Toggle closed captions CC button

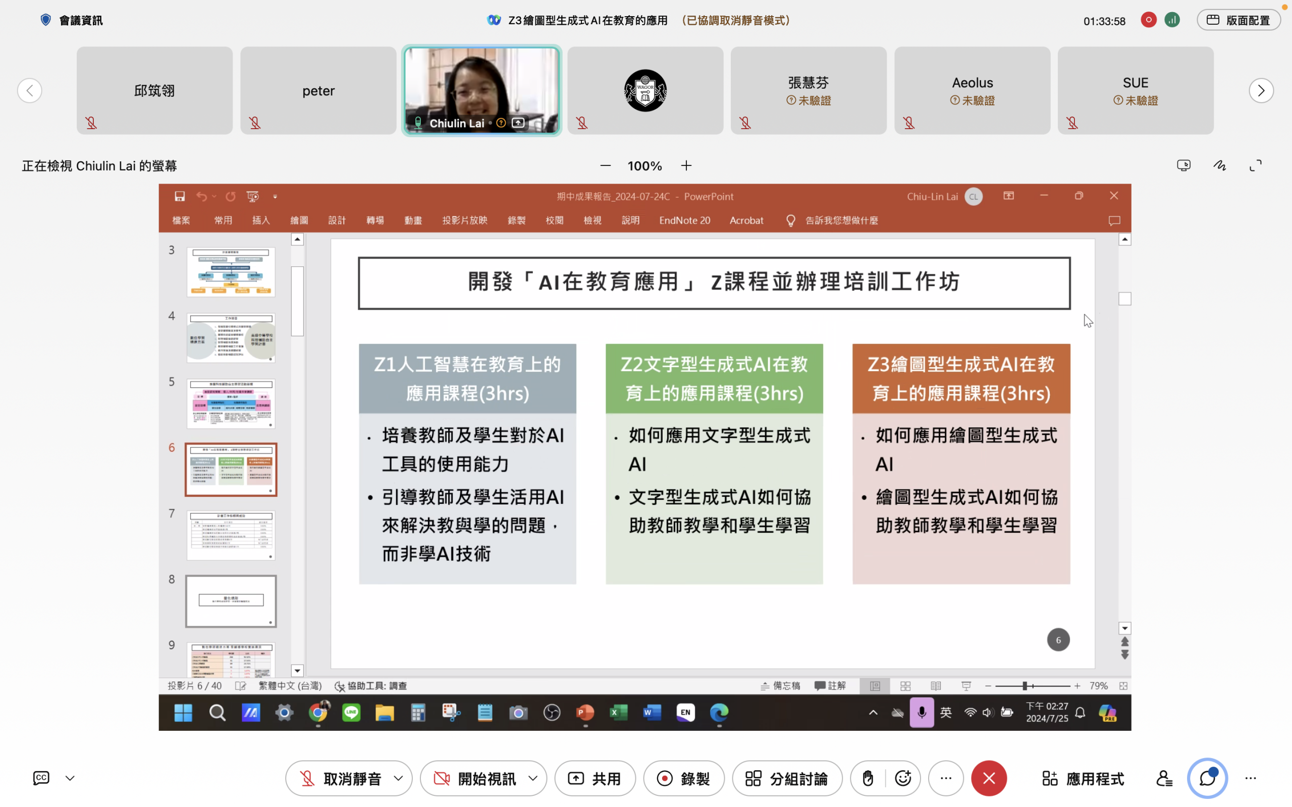click(41, 778)
